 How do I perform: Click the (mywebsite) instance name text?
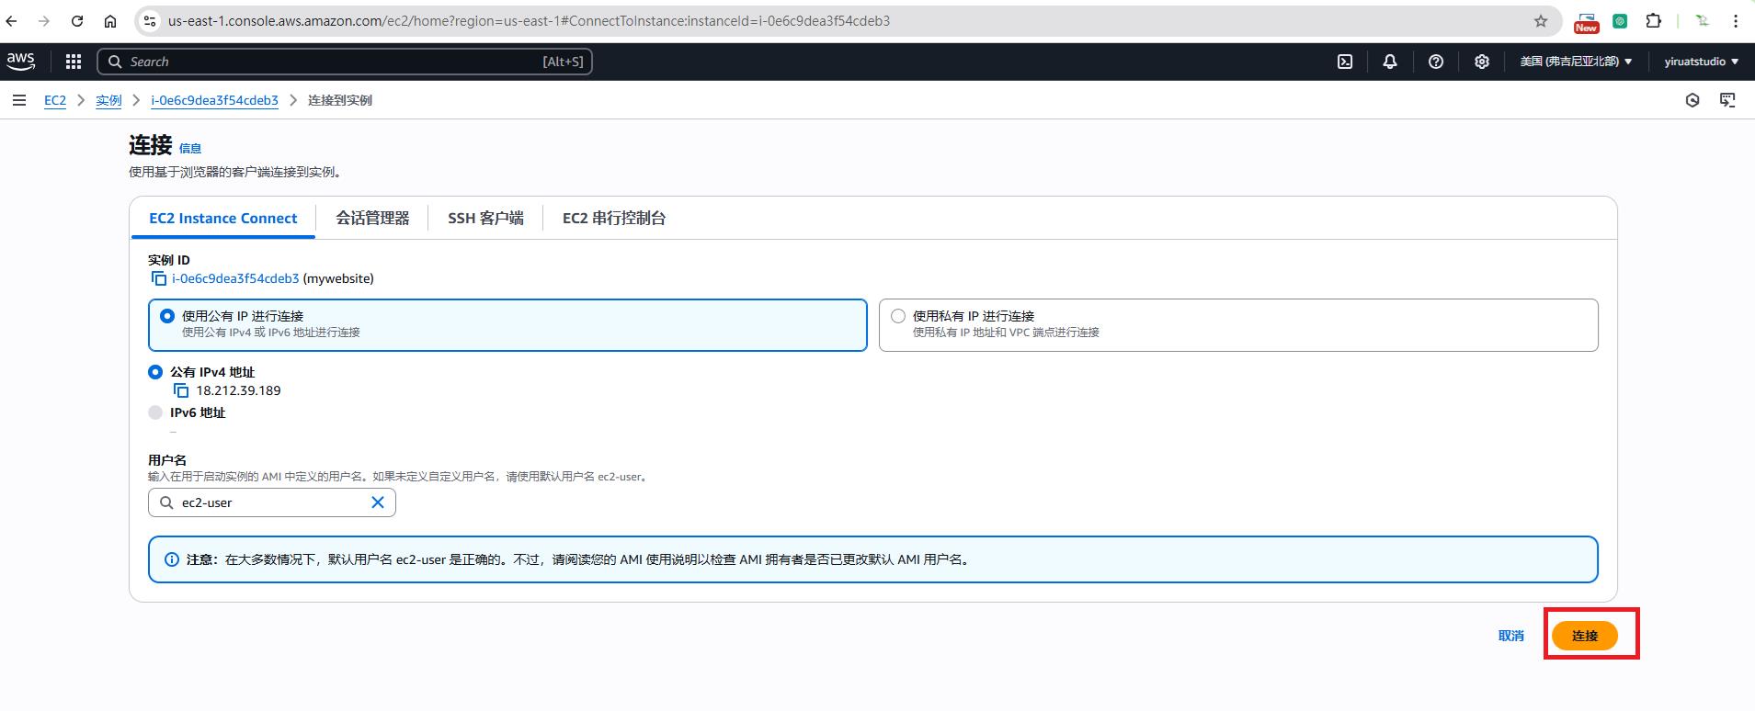(x=338, y=278)
